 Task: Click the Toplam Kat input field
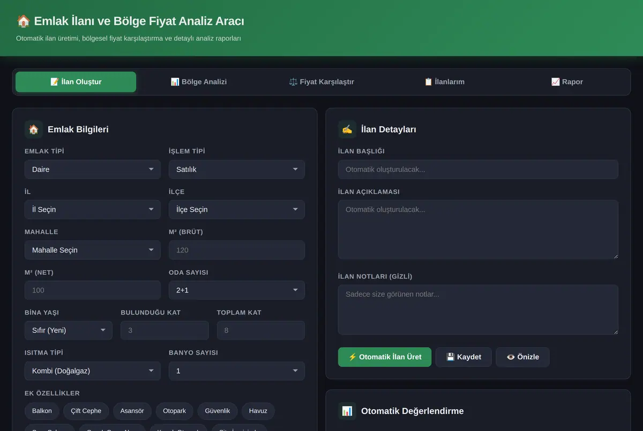261,330
